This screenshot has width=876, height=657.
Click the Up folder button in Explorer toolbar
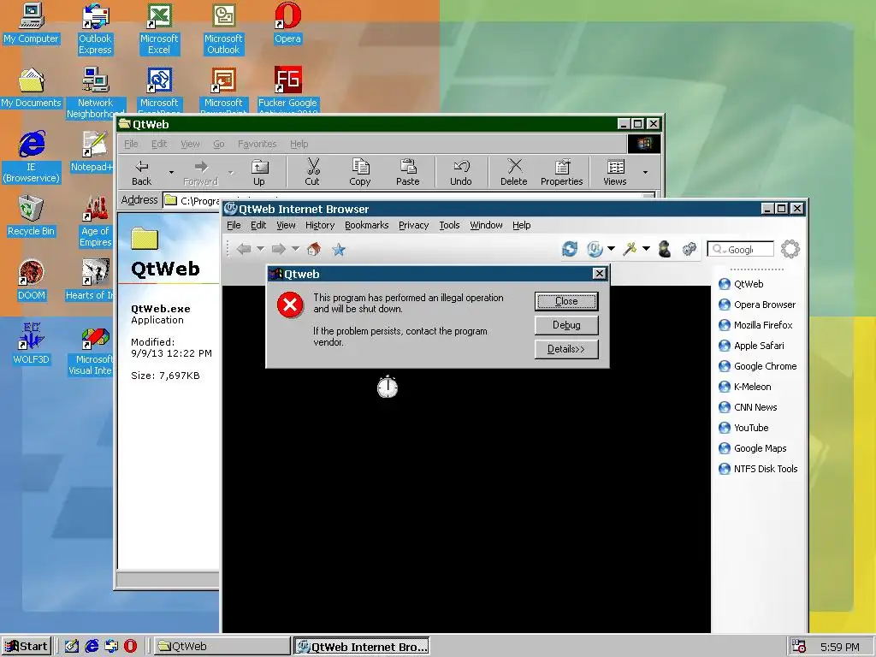click(x=259, y=171)
